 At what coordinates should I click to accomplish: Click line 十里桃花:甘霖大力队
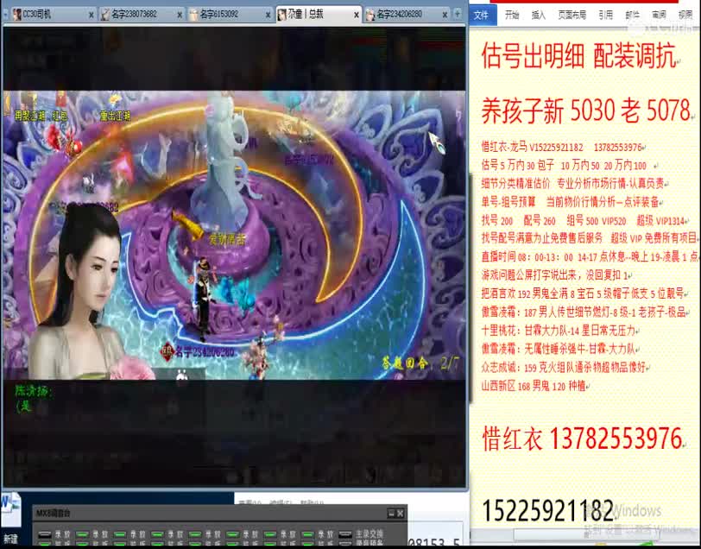(x=558, y=331)
